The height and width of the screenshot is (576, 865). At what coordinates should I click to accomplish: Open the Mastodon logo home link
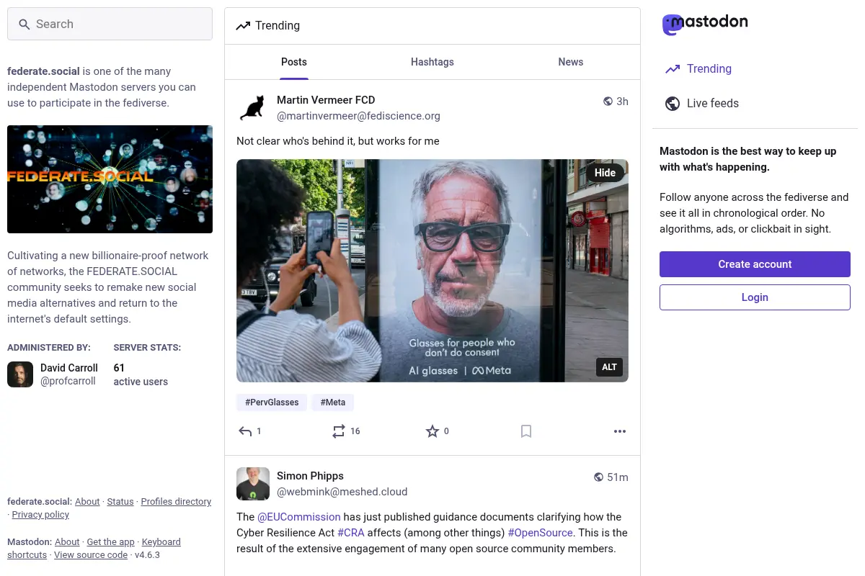[705, 24]
